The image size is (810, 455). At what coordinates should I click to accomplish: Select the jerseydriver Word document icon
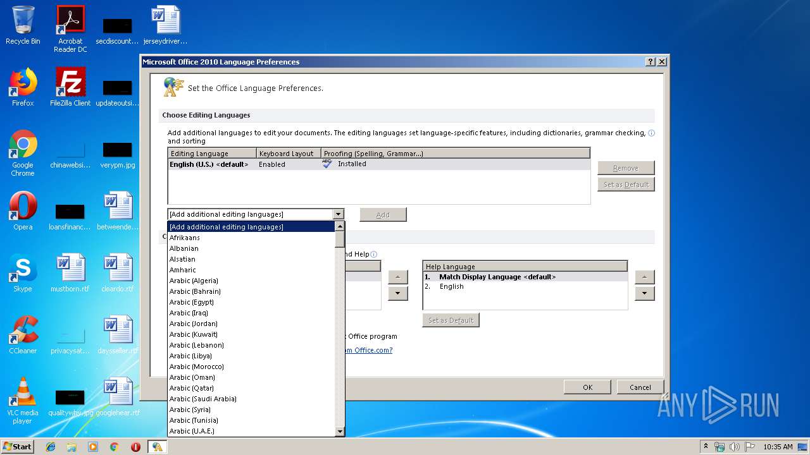pyautogui.click(x=165, y=25)
